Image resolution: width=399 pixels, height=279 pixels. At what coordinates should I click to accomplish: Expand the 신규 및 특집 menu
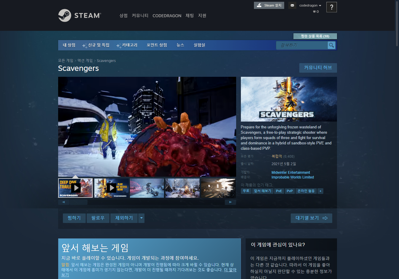pos(96,45)
